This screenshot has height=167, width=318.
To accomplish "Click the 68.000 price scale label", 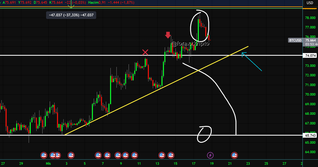I will (310, 114).
